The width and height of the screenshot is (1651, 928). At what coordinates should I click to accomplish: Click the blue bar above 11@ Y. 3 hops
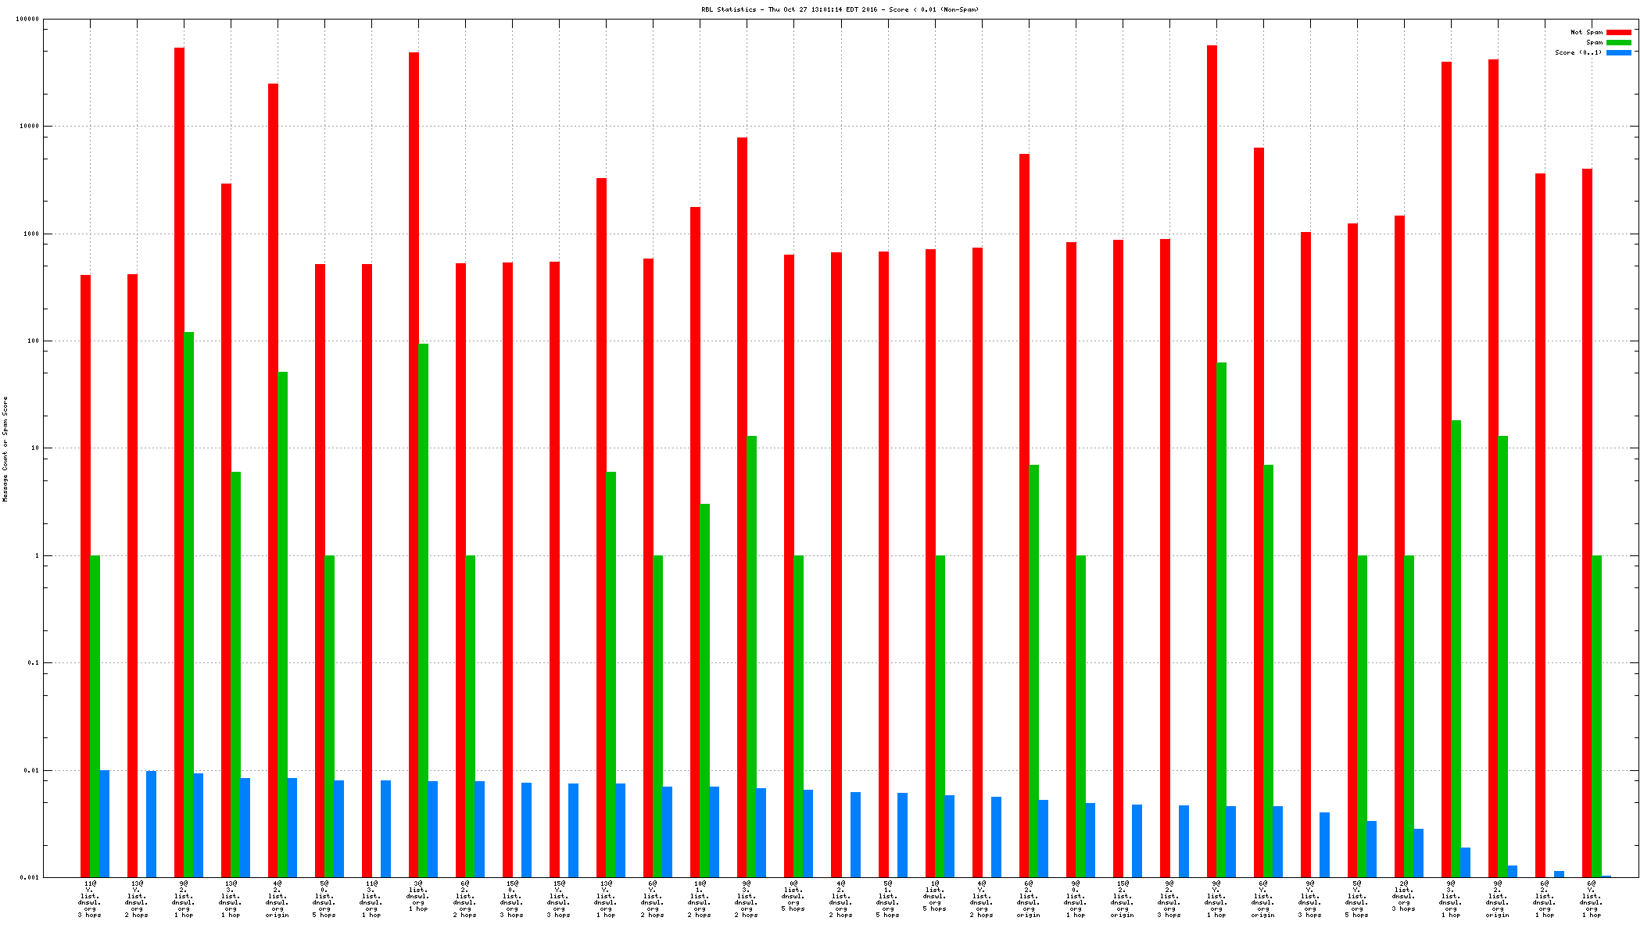105,823
